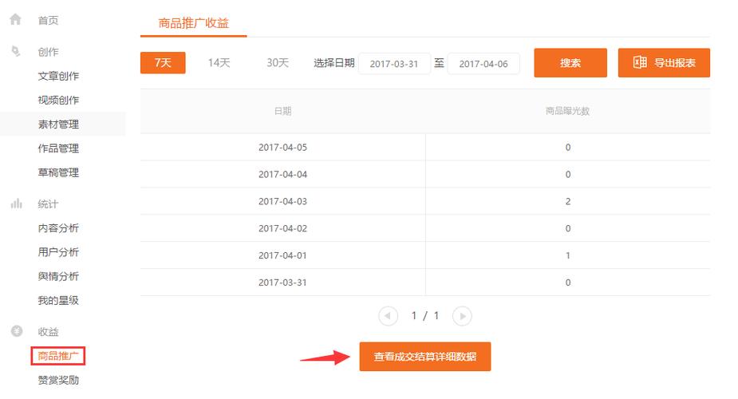Screen dimensions: 738x399
Task: Click the 导出报表 button
Action: (664, 62)
